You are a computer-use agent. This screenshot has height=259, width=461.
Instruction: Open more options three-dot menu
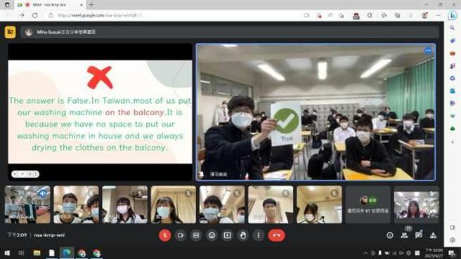click(x=259, y=235)
